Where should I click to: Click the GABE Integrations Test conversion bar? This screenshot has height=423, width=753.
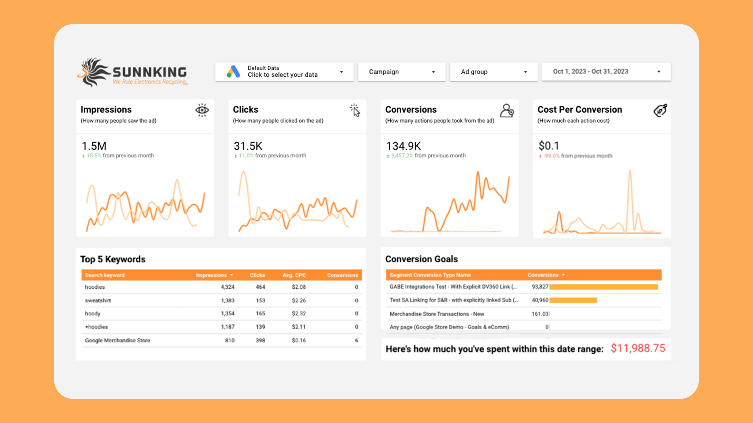coord(603,287)
